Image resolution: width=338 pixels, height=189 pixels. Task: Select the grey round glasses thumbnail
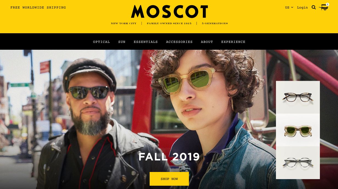(x=298, y=163)
